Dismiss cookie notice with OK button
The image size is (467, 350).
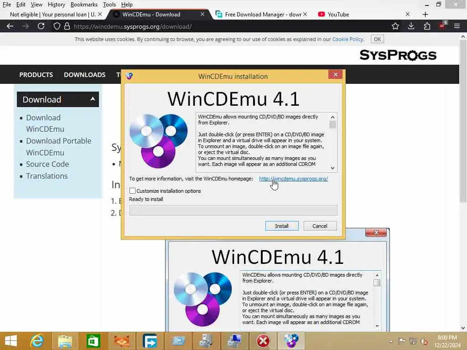(x=377, y=39)
